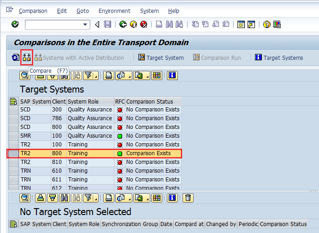Click the Compare (F7) toolbar icon
This screenshot has width=319, height=233.
(27, 58)
